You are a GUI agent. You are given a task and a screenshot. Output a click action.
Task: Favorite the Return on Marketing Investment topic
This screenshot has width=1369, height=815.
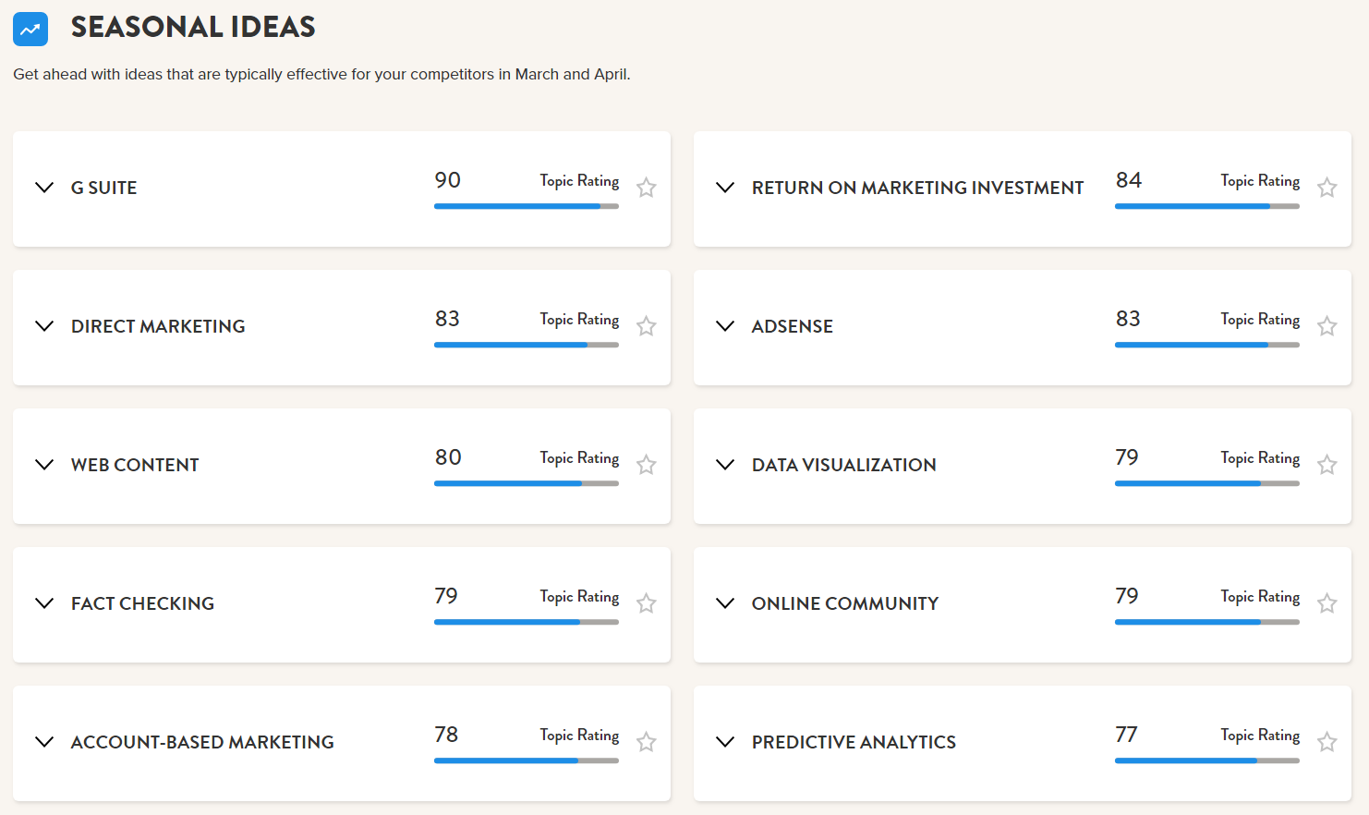pos(1327,188)
